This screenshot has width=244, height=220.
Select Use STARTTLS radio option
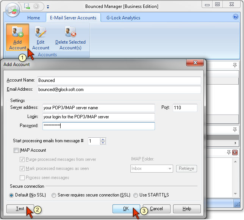click(x=136, y=195)
